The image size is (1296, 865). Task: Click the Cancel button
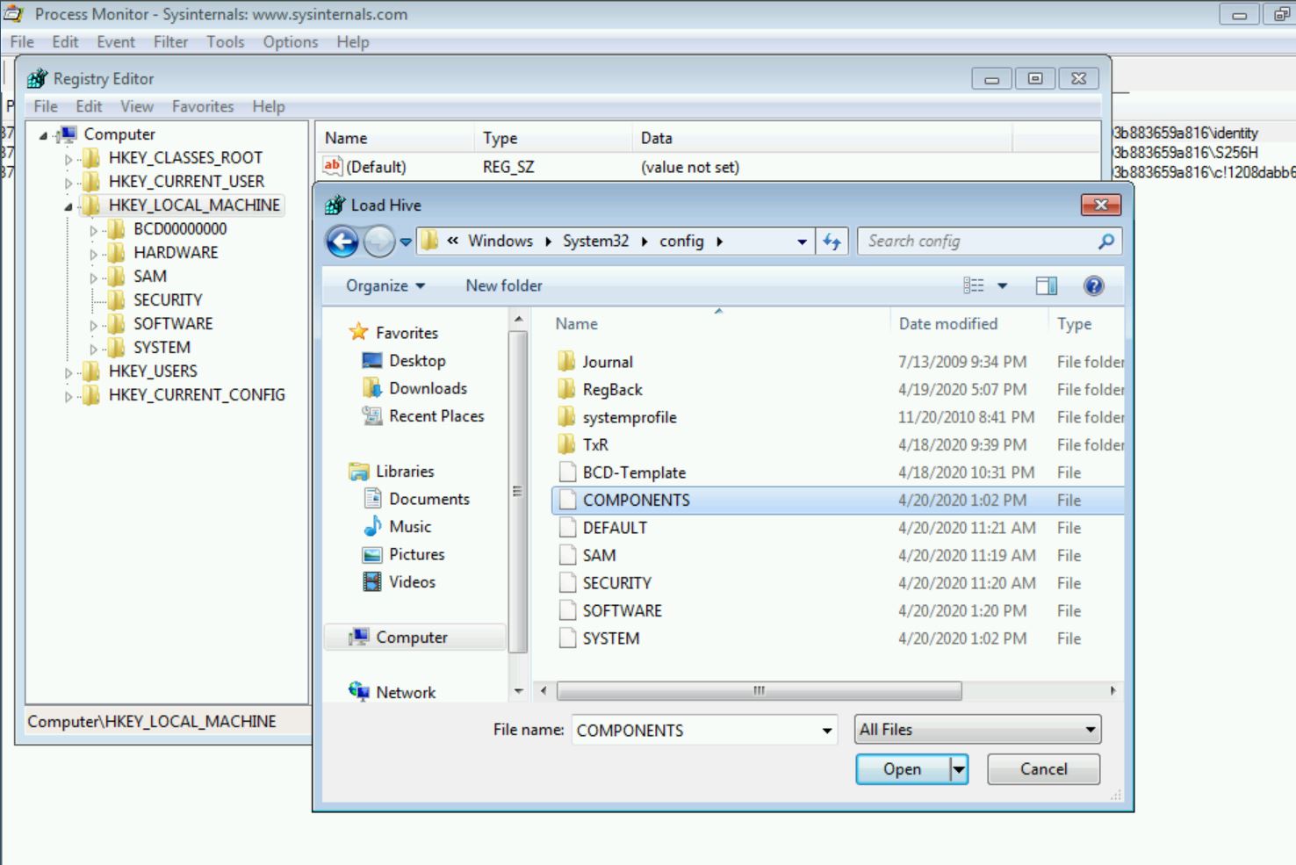click(1043, 769)
